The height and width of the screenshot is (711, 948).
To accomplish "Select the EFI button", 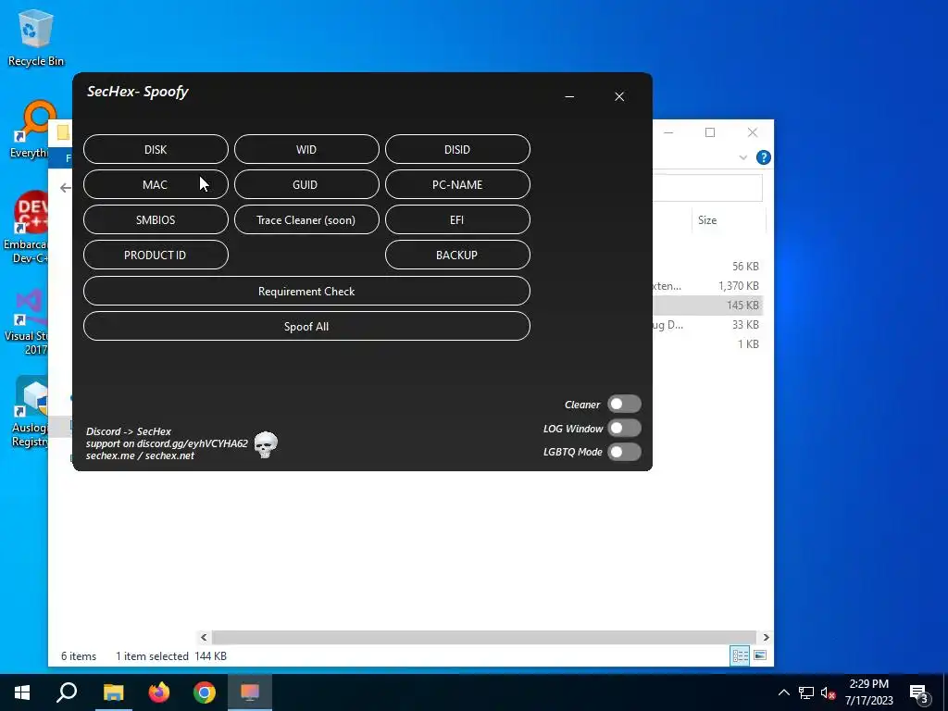I will tap(457, 219).
